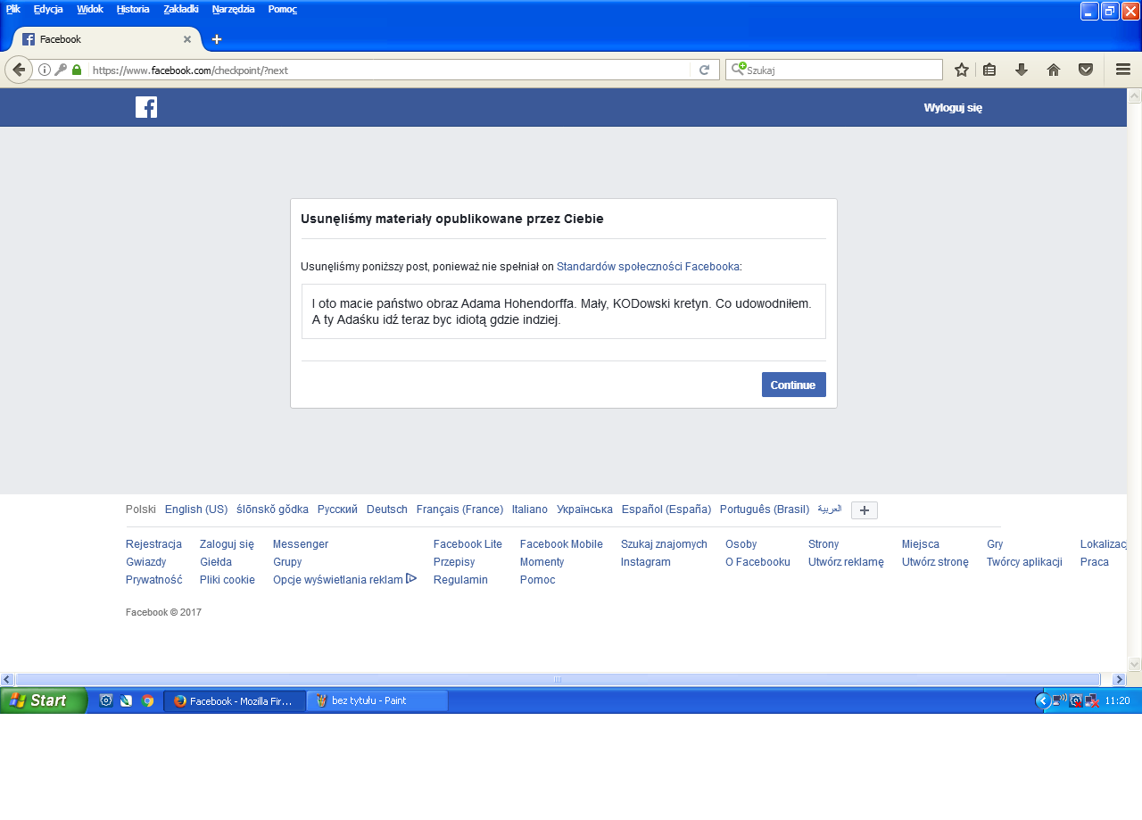Show site info via padlock icon
Screen dimensions: 1142x820
(x=77, y=70)
